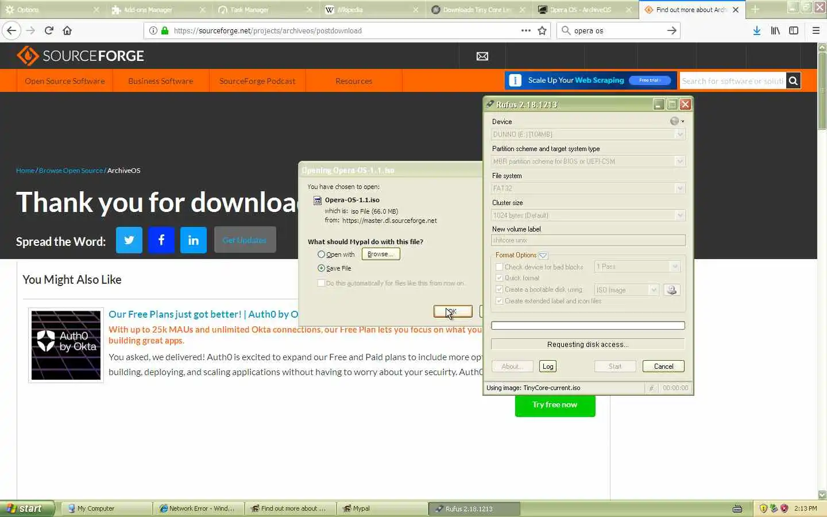
Task: Click the SourceForge logo
Action: point(80,56)
